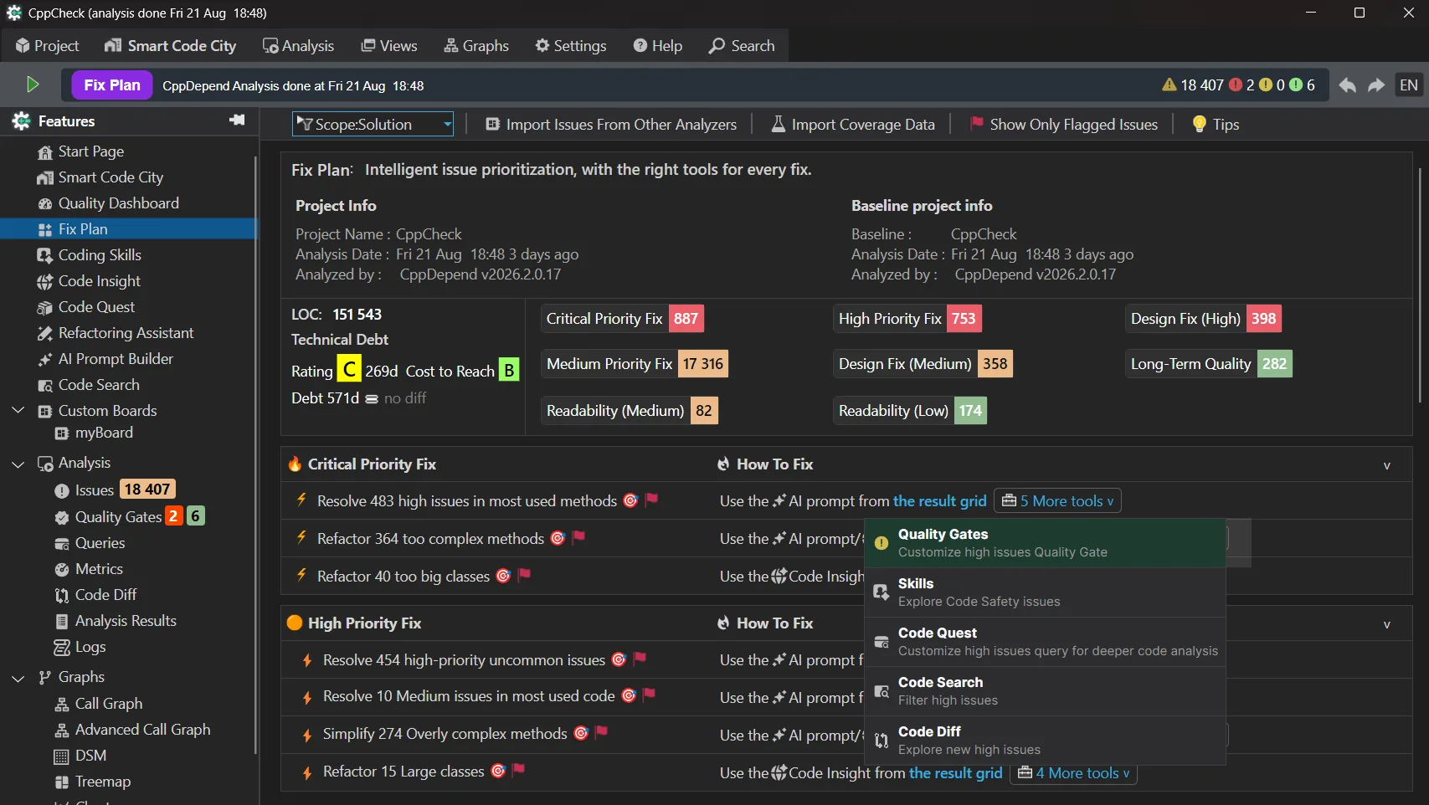The width and height of the screenshot is (1429, 805).
Task: Click target icon for Resolve 10 Medium issues
Action: (x=629, y=695)
